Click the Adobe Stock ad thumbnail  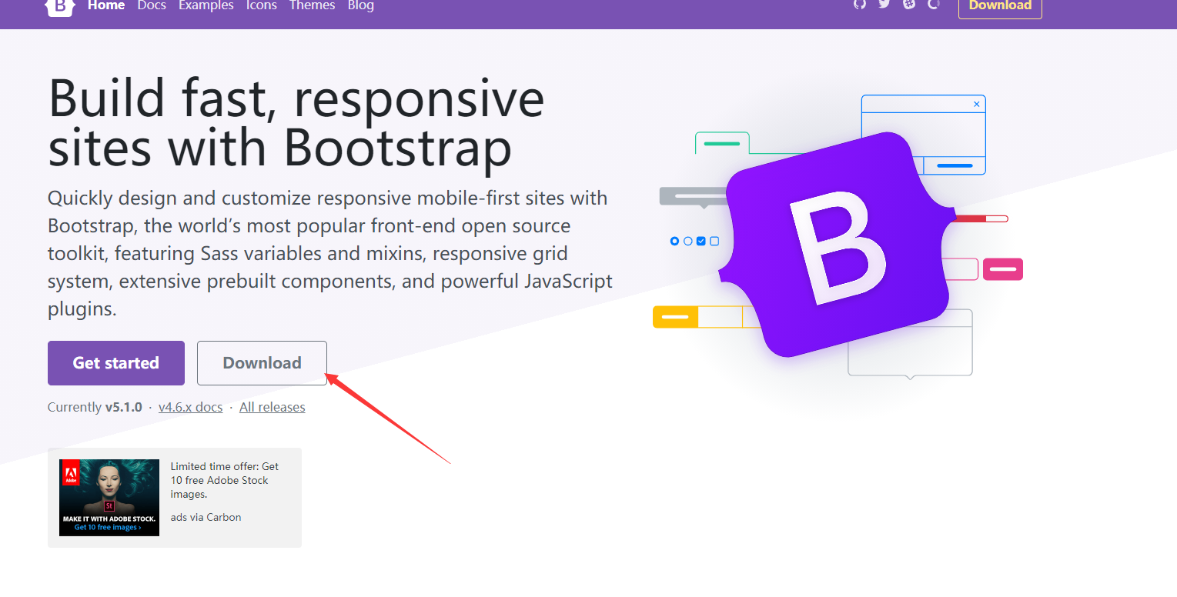pos(109,497)
